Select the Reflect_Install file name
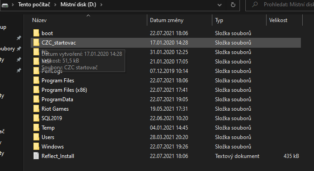Image resolution: width=314 pixels, height=171 pixels. [58, 156]
